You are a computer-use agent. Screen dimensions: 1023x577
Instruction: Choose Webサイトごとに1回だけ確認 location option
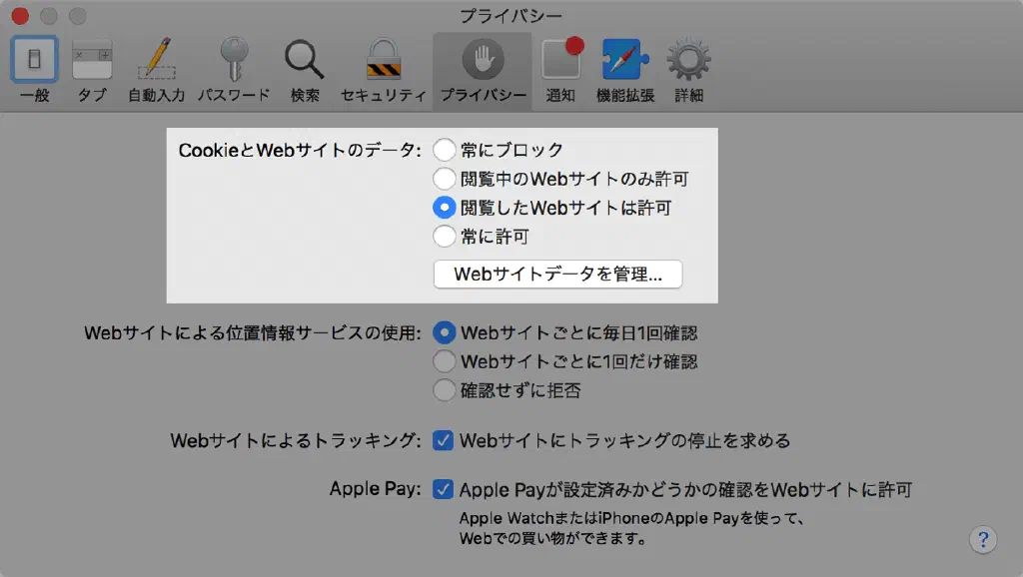[445, 362]
